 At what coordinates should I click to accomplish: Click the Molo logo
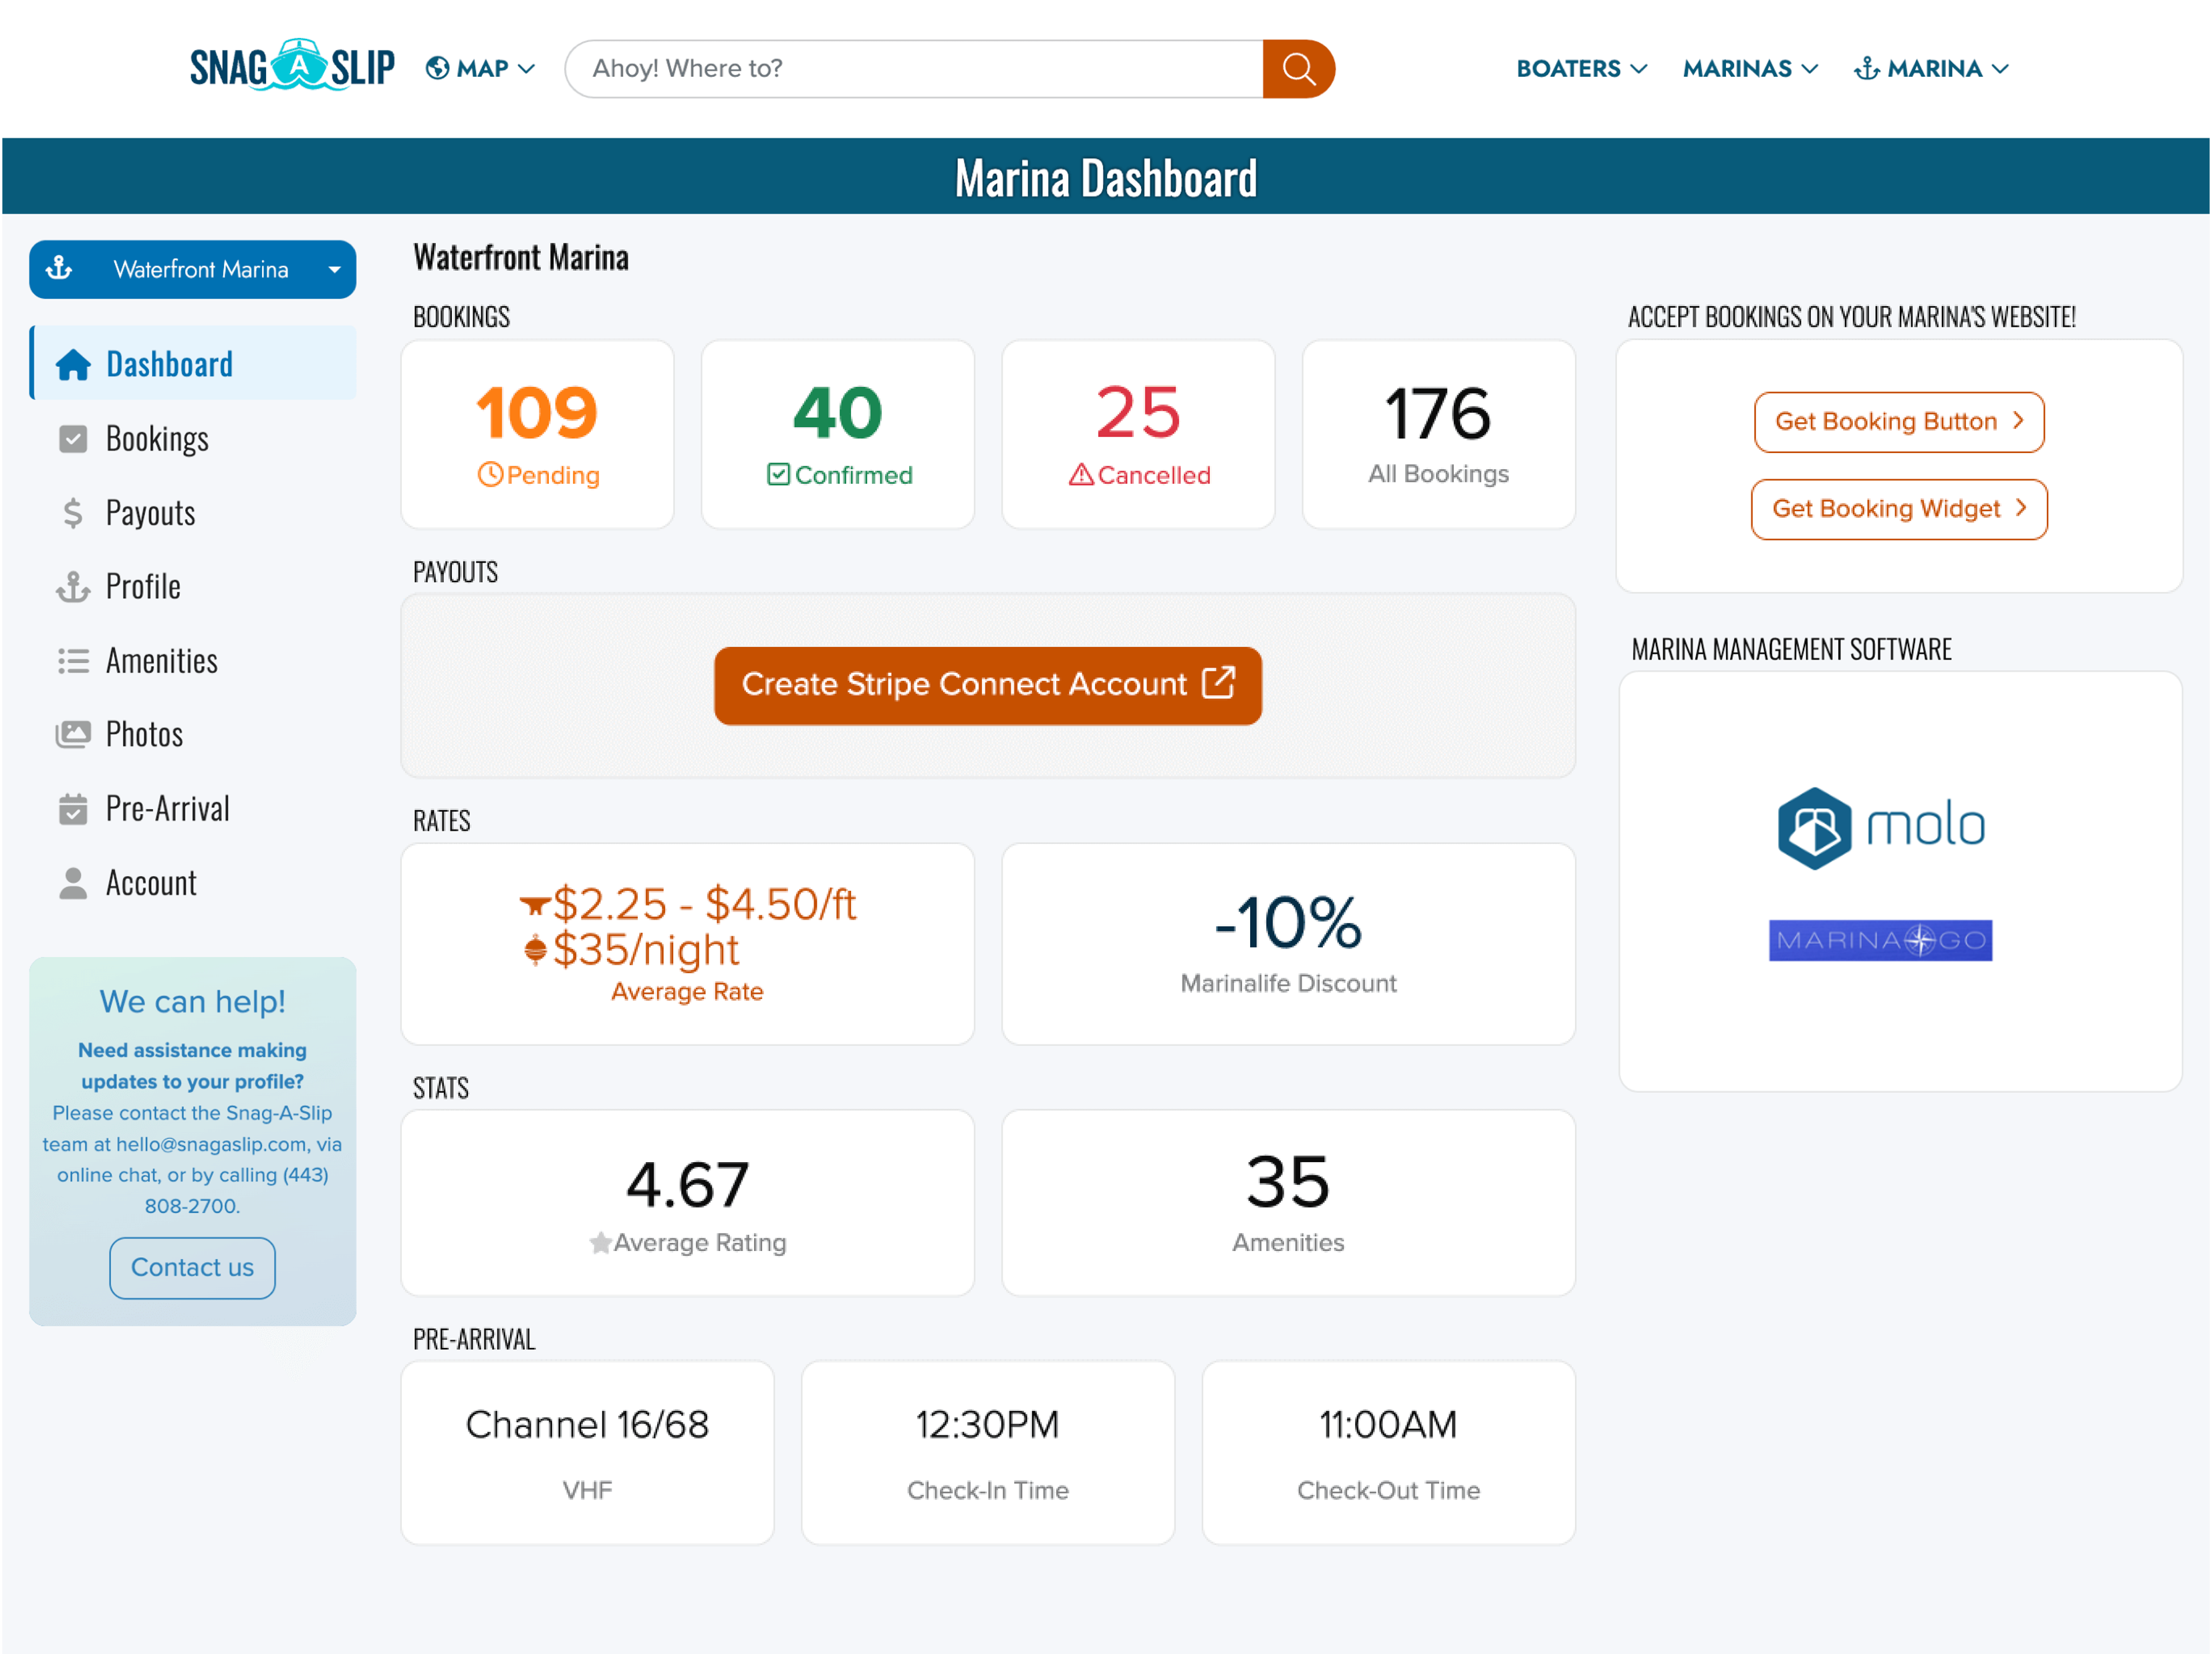coord(1881,828)
